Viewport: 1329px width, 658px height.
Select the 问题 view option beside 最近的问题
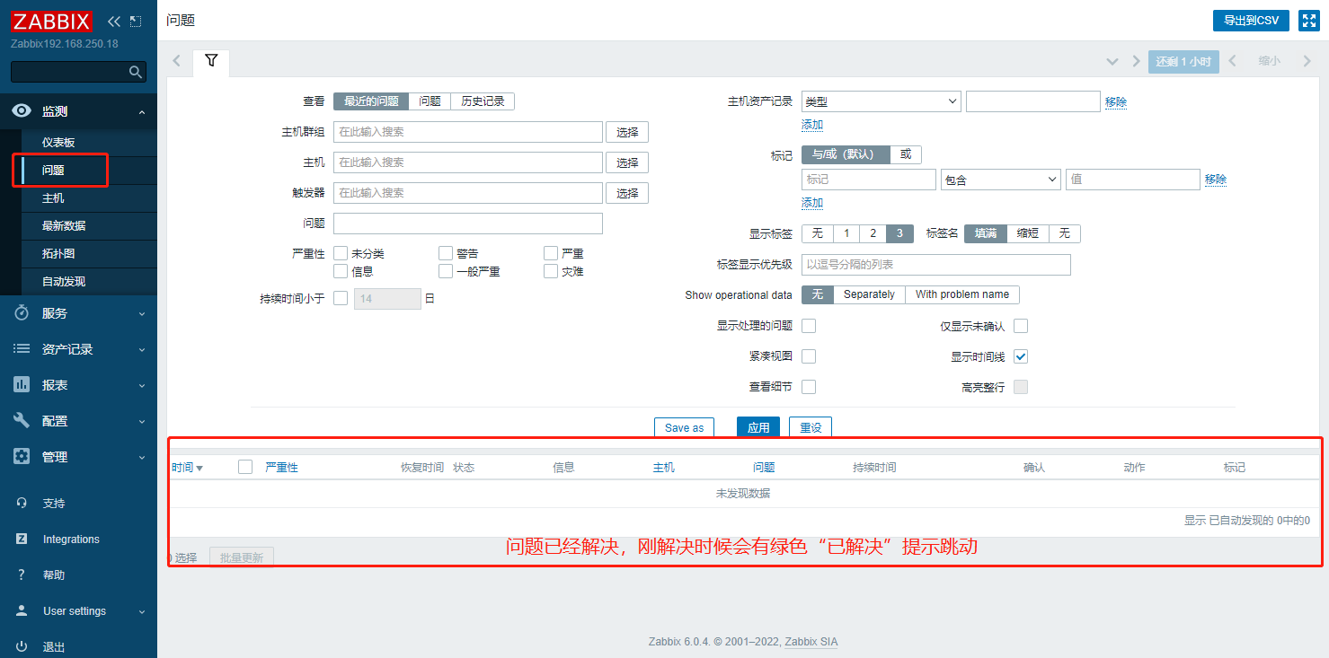pos(430,101)
